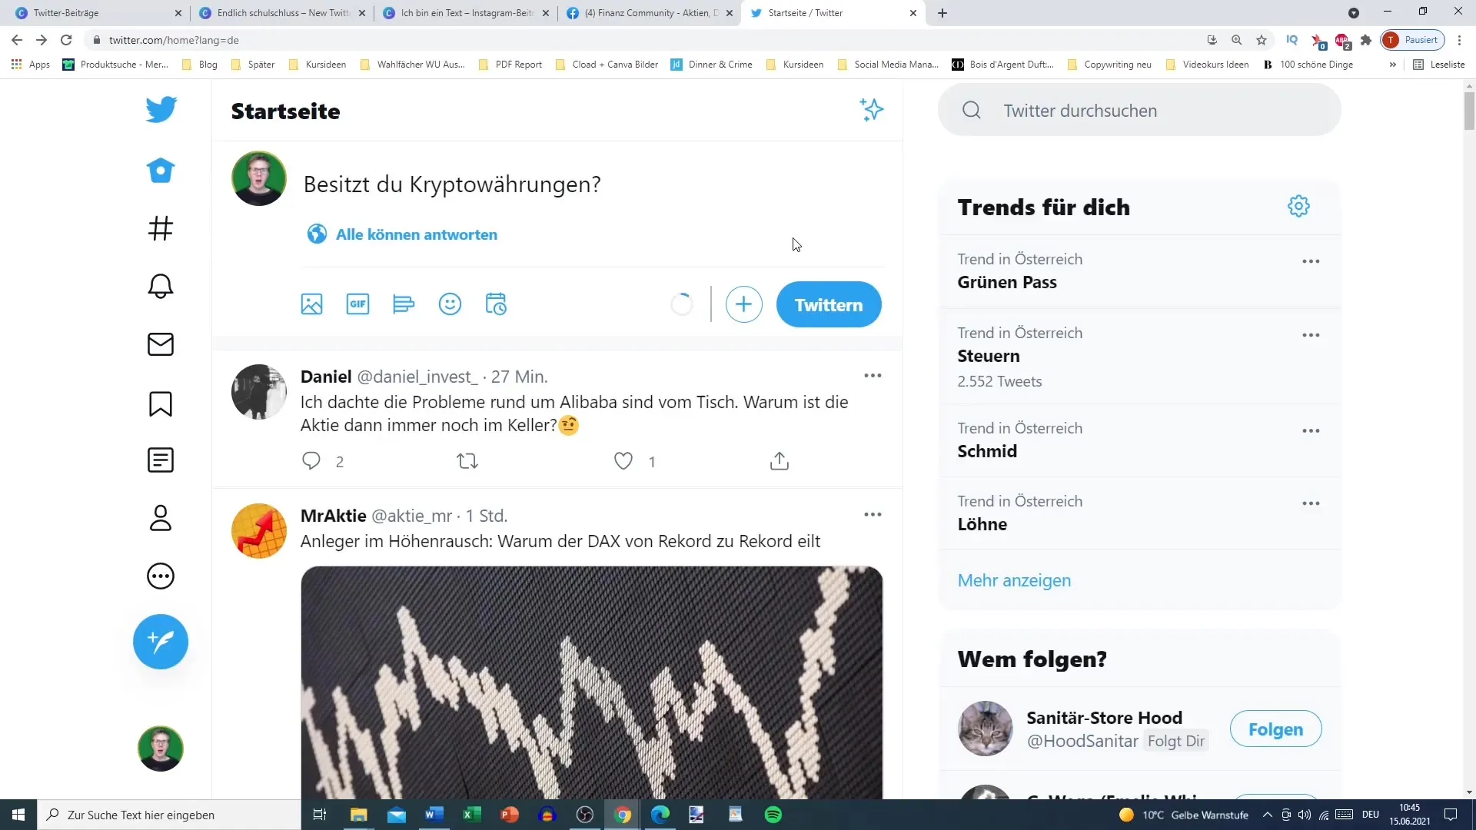This screenshot has height=830, width=1476.
Task: Open the emoji picker in composer
Action: (450, 304)
